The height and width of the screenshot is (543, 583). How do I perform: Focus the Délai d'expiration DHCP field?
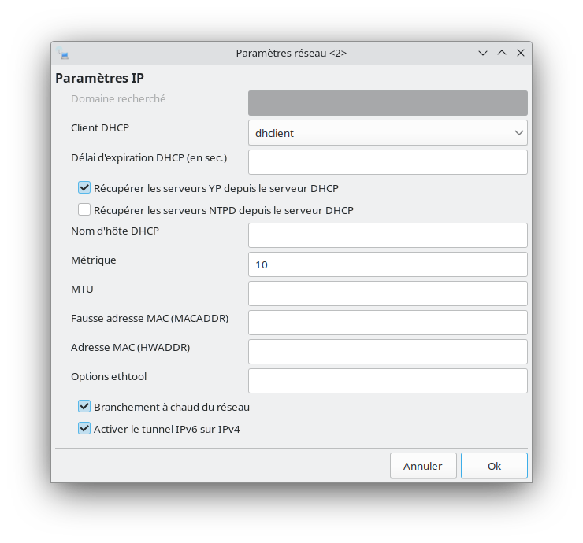point(388,162)
